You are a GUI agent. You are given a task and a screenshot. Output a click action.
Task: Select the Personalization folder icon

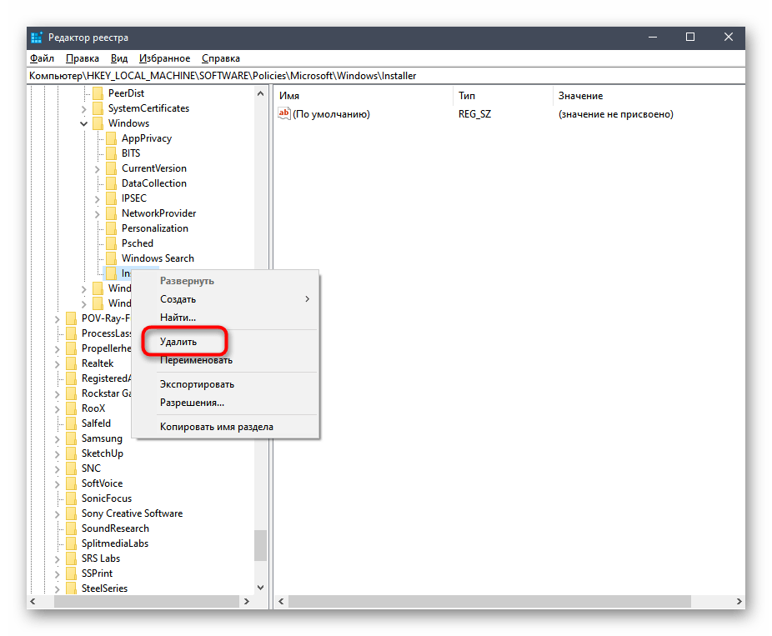pyautogui.click(x=112, y=228)
